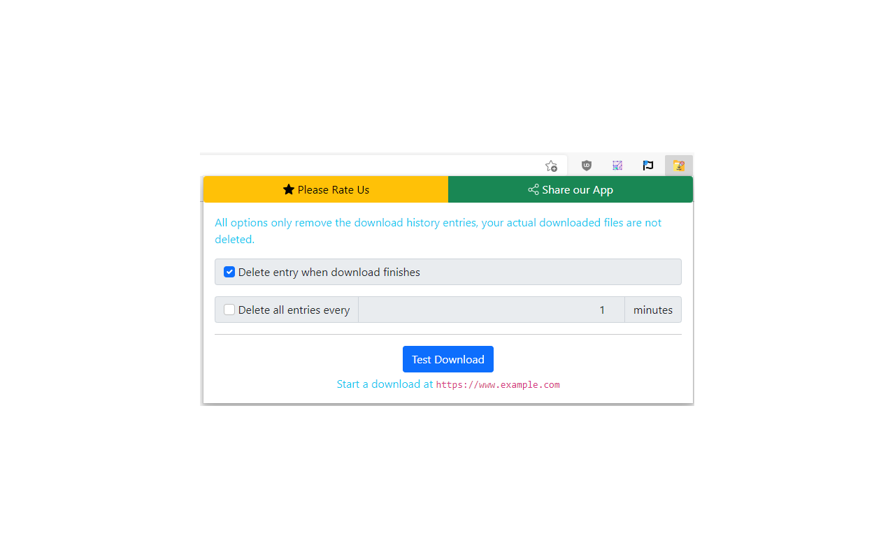This screenshot has height=559, width=895.
Task: Click the Test Download button
Action: 448,359
